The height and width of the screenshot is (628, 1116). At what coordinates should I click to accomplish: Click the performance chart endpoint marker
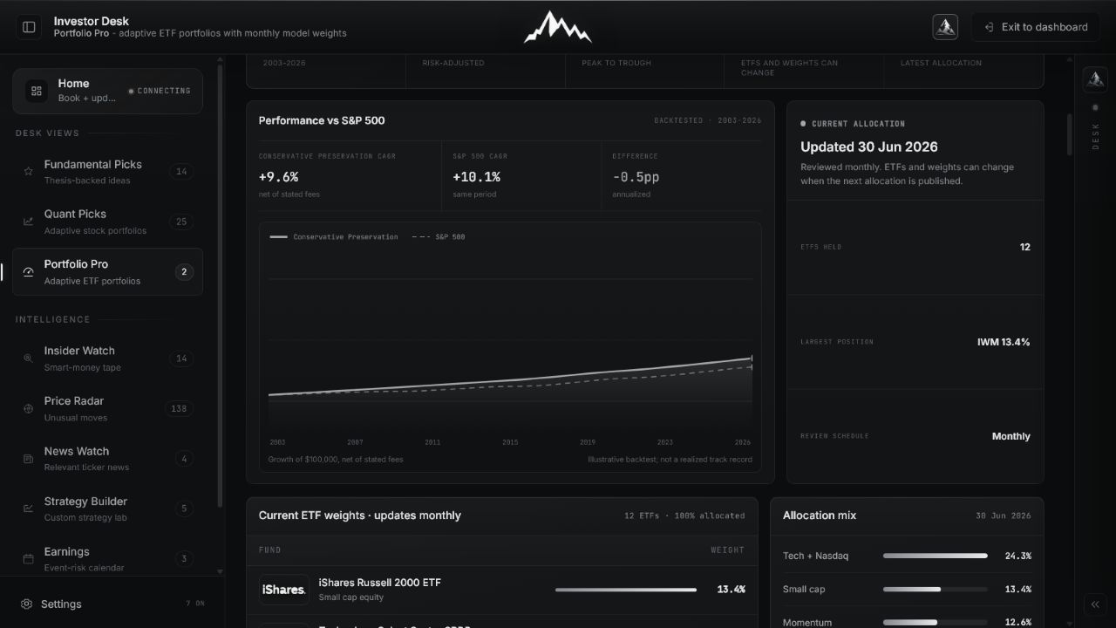(752, 358)
